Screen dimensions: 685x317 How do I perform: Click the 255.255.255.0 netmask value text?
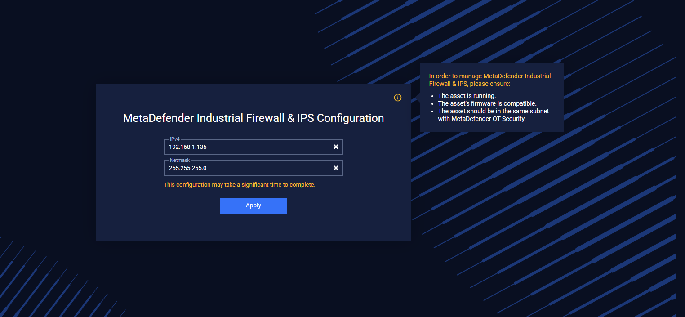click(x=188, y=168)
